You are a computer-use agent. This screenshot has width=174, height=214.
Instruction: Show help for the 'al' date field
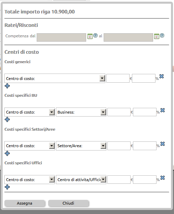point(162,36)
